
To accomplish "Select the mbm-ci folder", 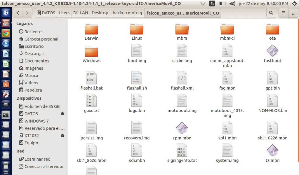I will [227, 32].
